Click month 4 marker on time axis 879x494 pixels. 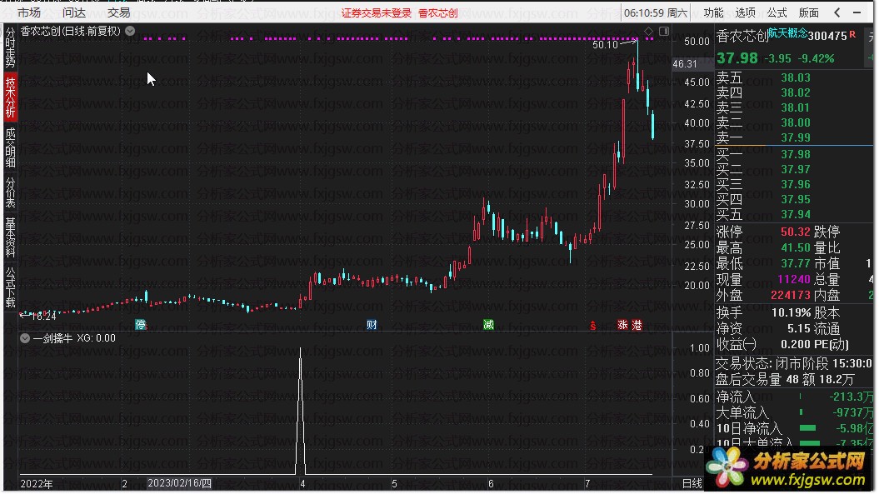pos(302,483)
